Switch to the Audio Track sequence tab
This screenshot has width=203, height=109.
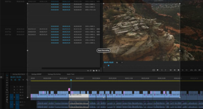[x=70, y=74]
